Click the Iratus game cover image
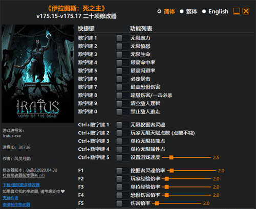 tap(38, 74)
